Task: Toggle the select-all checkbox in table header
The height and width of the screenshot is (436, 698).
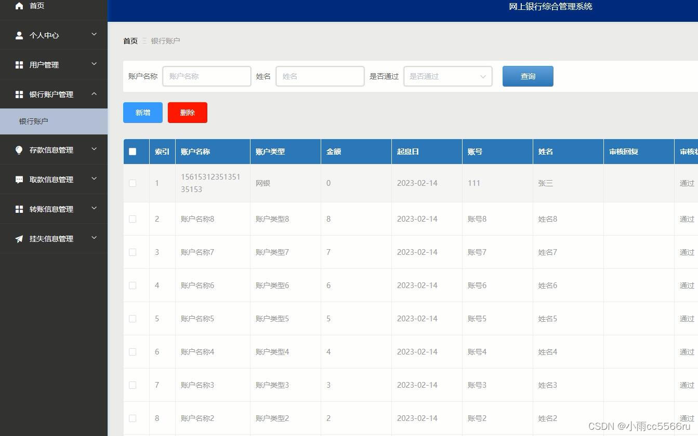Action: (133, 152)
